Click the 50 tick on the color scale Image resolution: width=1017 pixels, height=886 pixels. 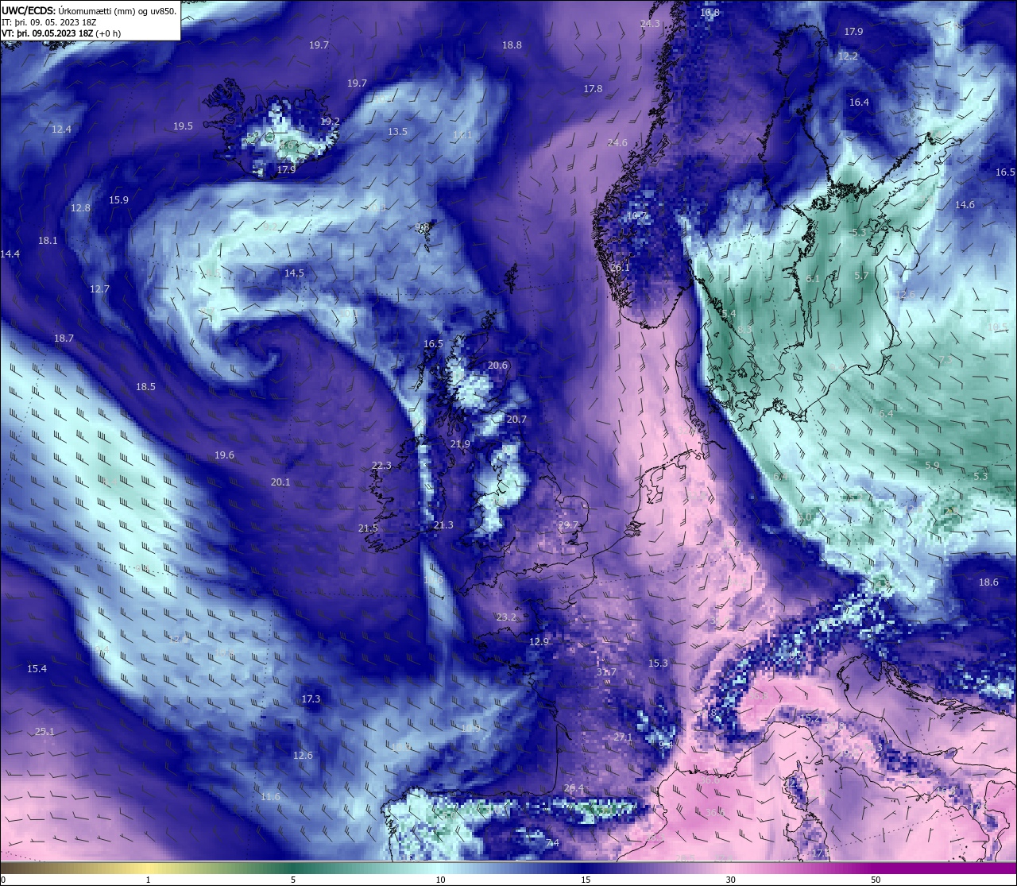pos(876,880)
